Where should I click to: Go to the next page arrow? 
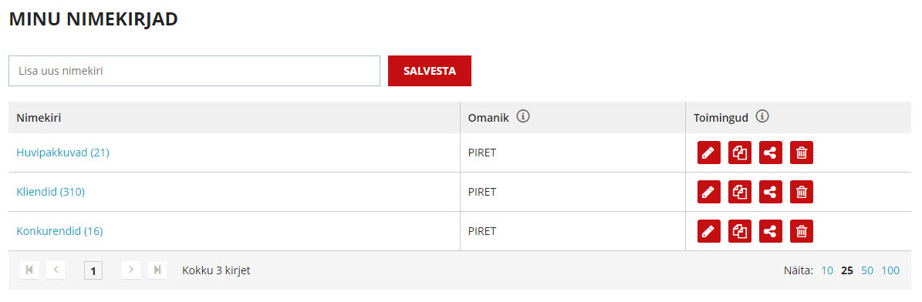130,270
